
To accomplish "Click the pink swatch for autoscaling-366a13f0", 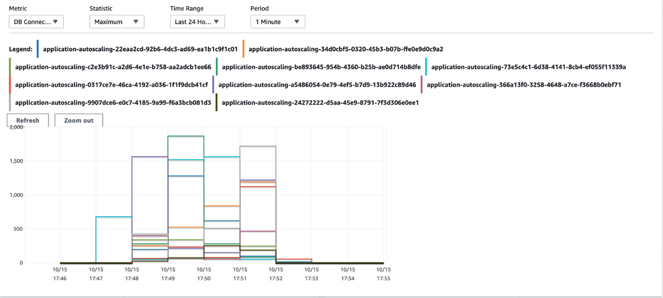I will [x=422, y=84].
